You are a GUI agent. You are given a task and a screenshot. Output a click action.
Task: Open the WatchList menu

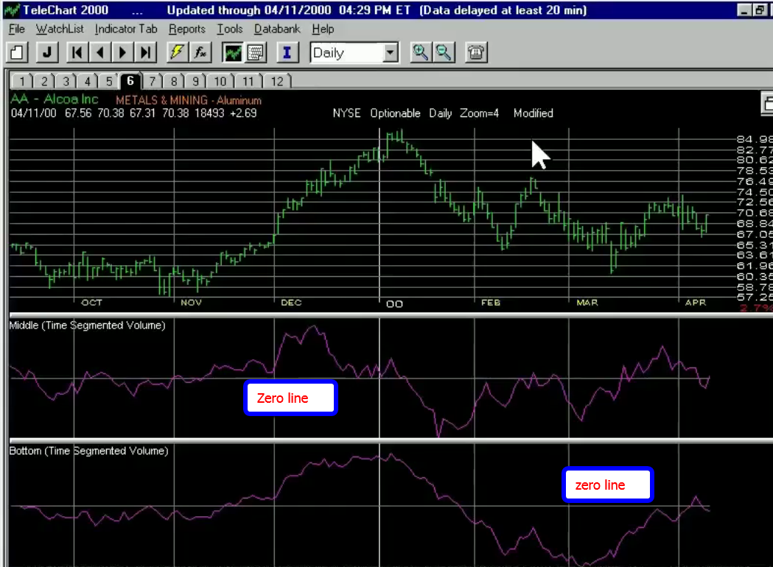[x=60, y=29]
